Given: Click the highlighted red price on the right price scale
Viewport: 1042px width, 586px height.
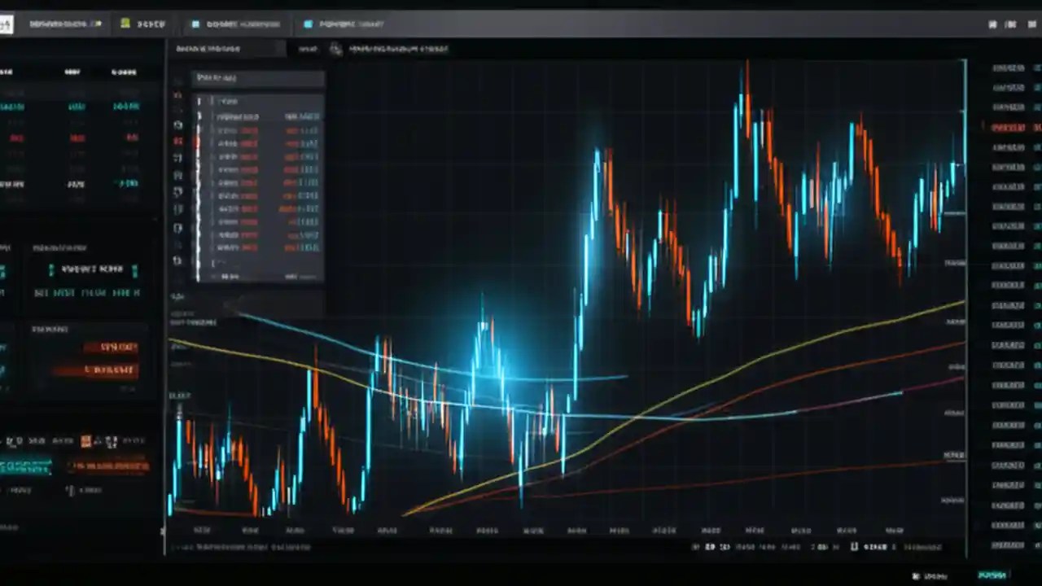Looking at the screenshot, I should (1009, 127).
